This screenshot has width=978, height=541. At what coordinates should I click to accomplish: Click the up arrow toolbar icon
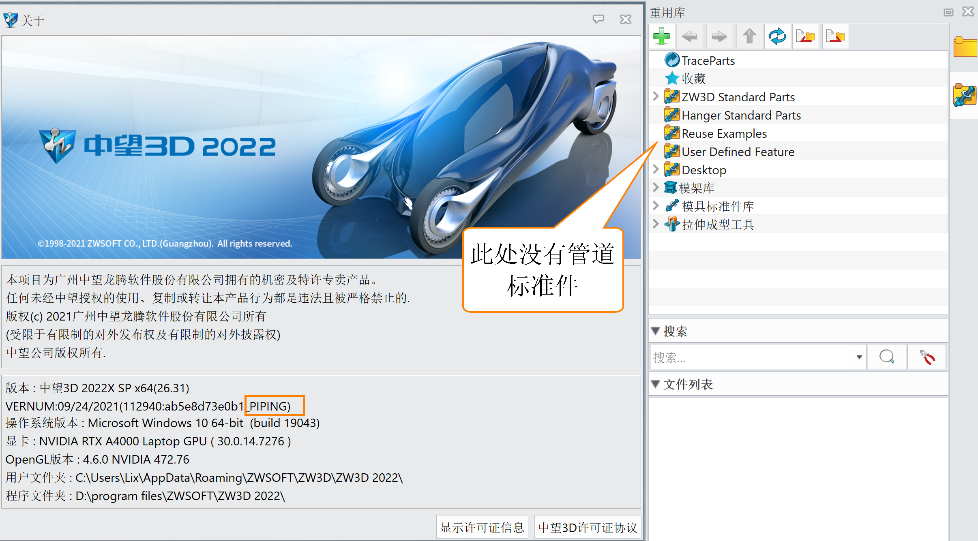click(749, 36)
